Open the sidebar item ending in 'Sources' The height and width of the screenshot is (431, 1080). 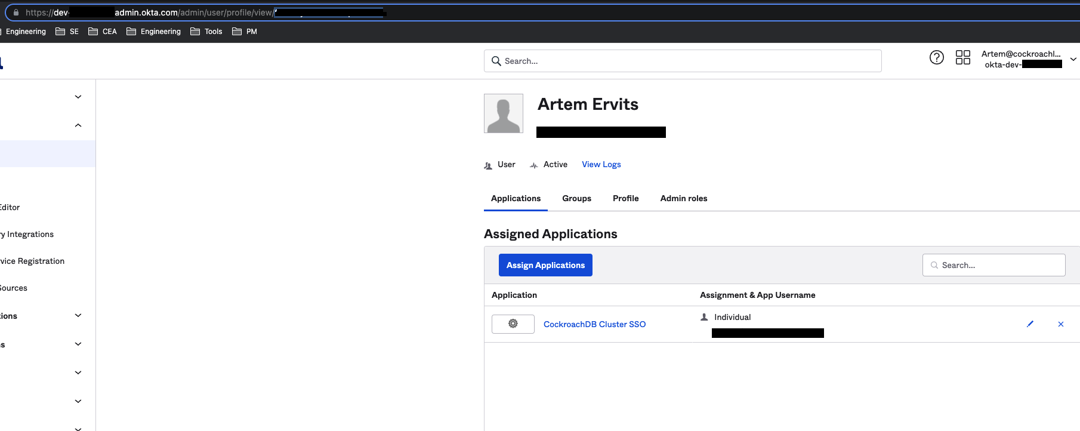[x=14, y=288]
